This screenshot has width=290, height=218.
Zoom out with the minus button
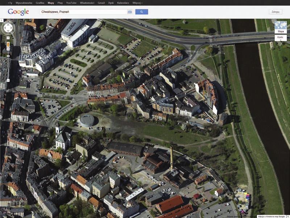(x=8, y=80)
